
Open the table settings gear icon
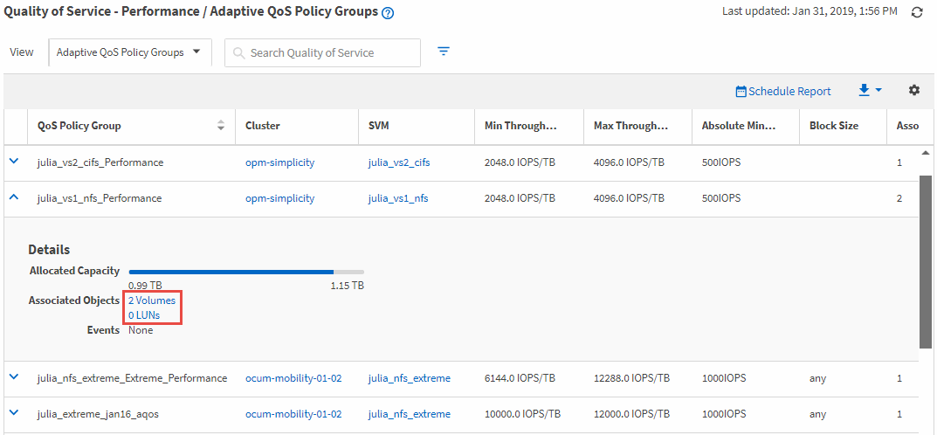point(914,90)
